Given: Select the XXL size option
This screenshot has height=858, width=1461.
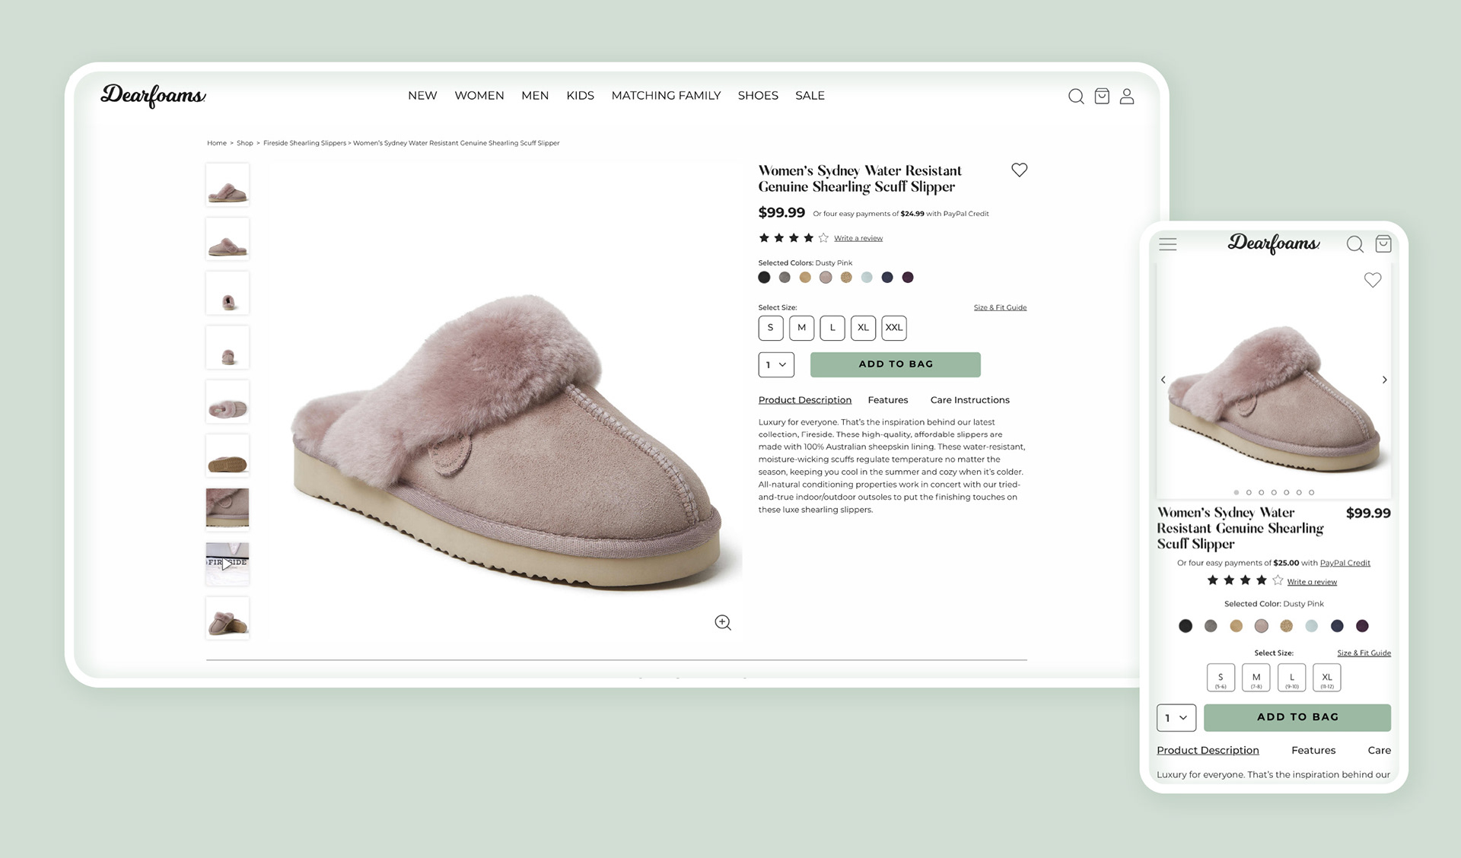Looking at the screenshot, I should click(894, 328).
